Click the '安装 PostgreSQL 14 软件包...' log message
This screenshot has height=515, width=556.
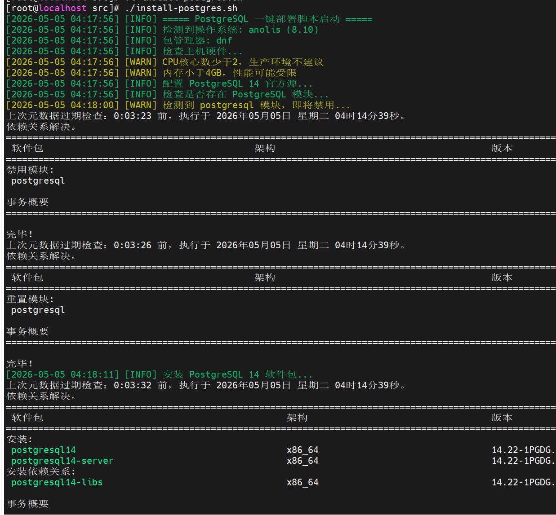[237, 374]
